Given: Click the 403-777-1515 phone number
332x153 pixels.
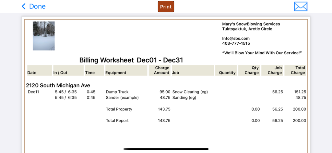Looking at the screenshot, I should pos(236,43).
